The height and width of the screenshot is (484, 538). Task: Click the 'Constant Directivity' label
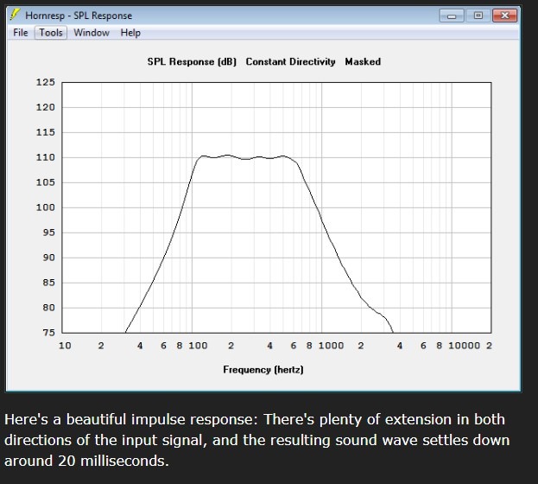click(290, 62)
